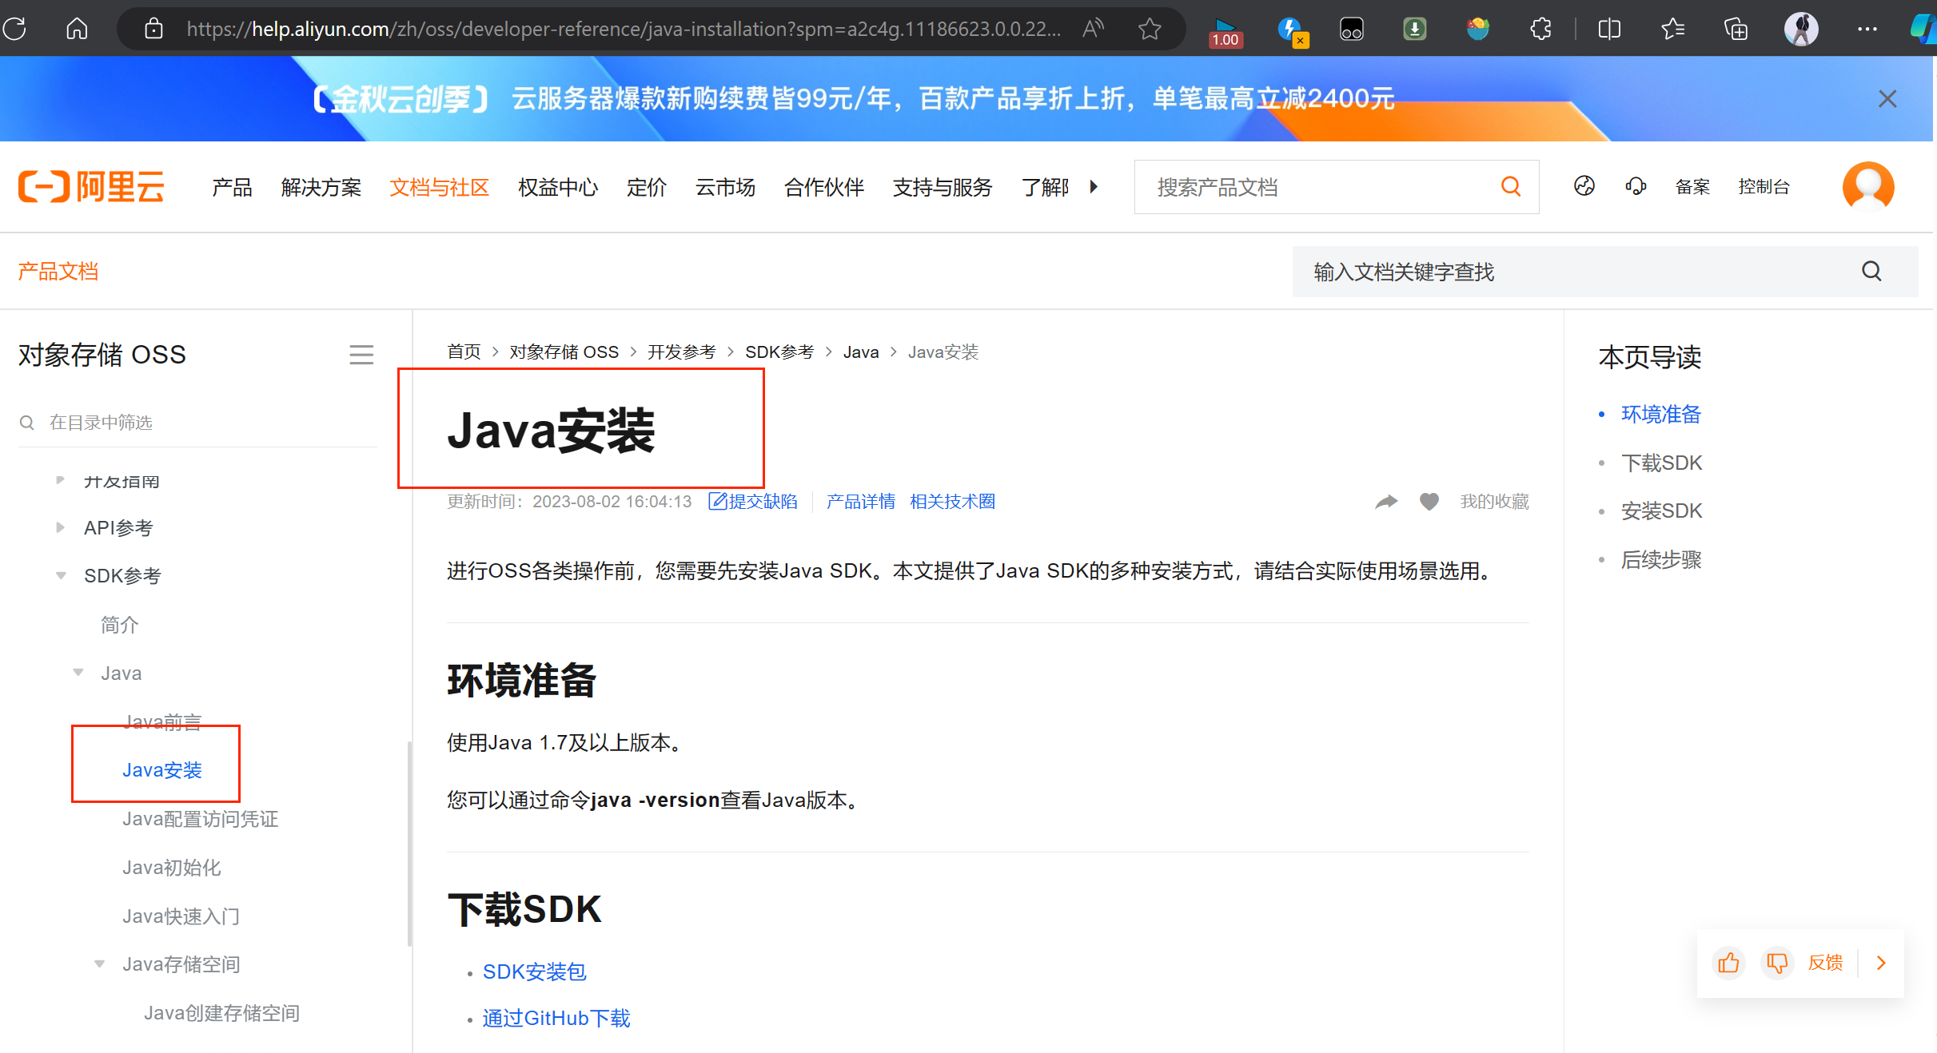Image resolution: width=1937 pixels, height=1053 pixels.
Task: Open the 1.00 speed extension icon
Action: pyautogui.click(x=1225, y=32)
